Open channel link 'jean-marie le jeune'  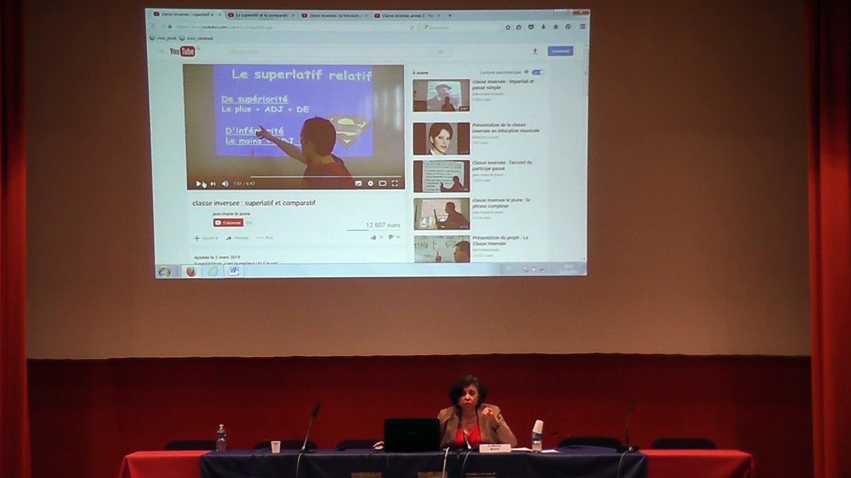231,214
